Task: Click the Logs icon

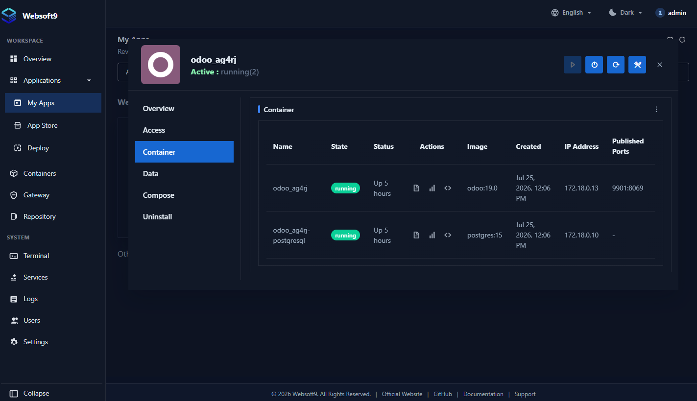Action: [14, 299]
